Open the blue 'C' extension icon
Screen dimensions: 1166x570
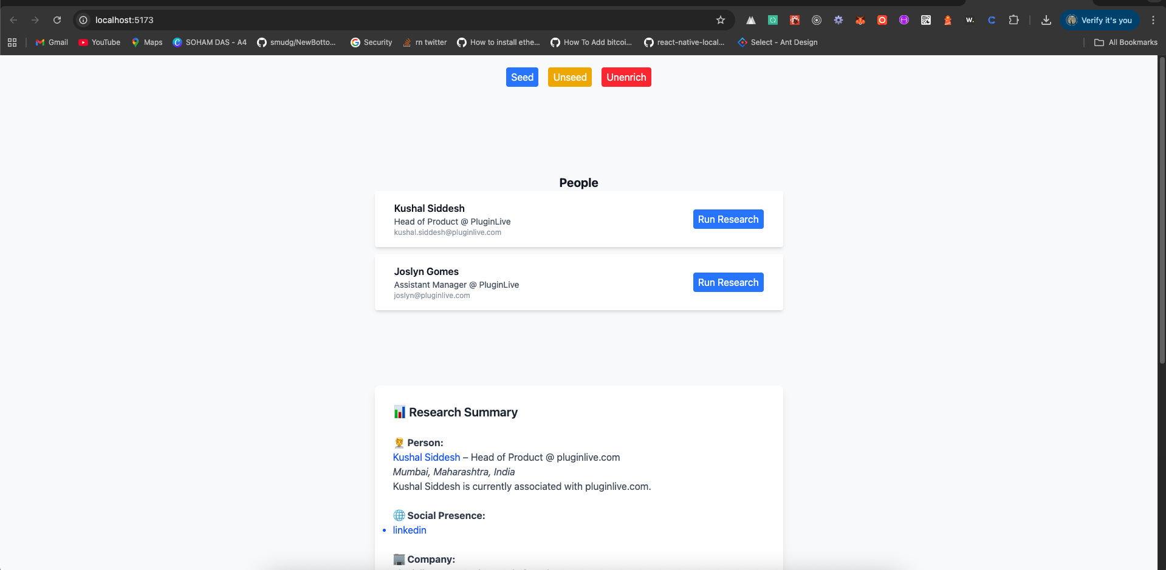click(992, 20)
